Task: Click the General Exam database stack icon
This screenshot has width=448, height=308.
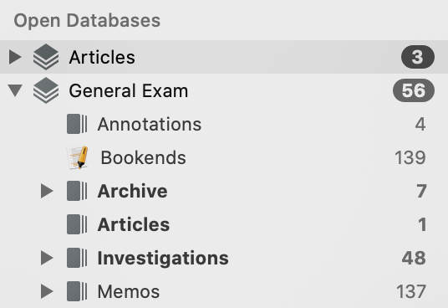Action: (x=46, y=90)
